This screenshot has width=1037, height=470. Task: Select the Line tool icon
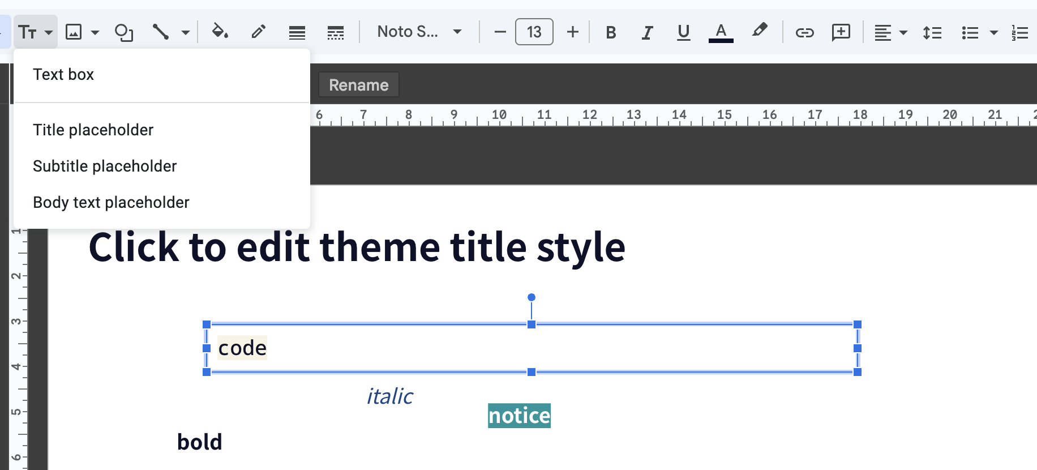(161, 32)
